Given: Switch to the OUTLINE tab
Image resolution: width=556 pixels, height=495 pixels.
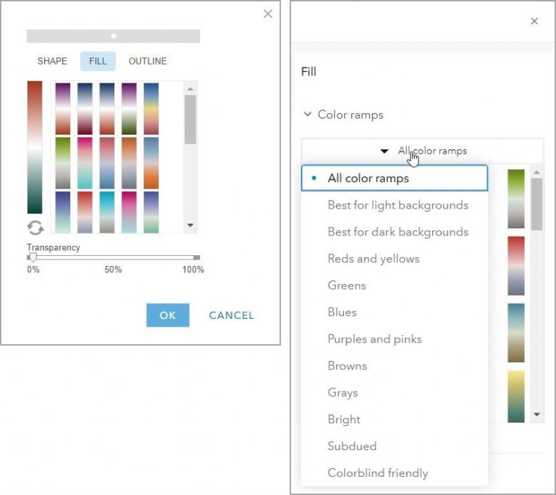Looking at the screenshot, I should [148, 62].
